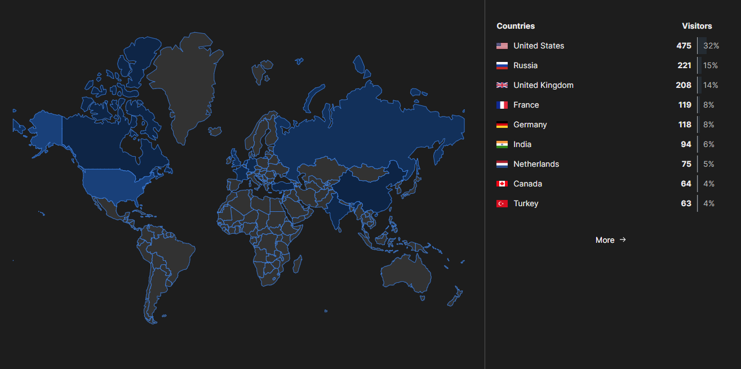
Task: Click the arrow next to More
Action: (623, 239)
